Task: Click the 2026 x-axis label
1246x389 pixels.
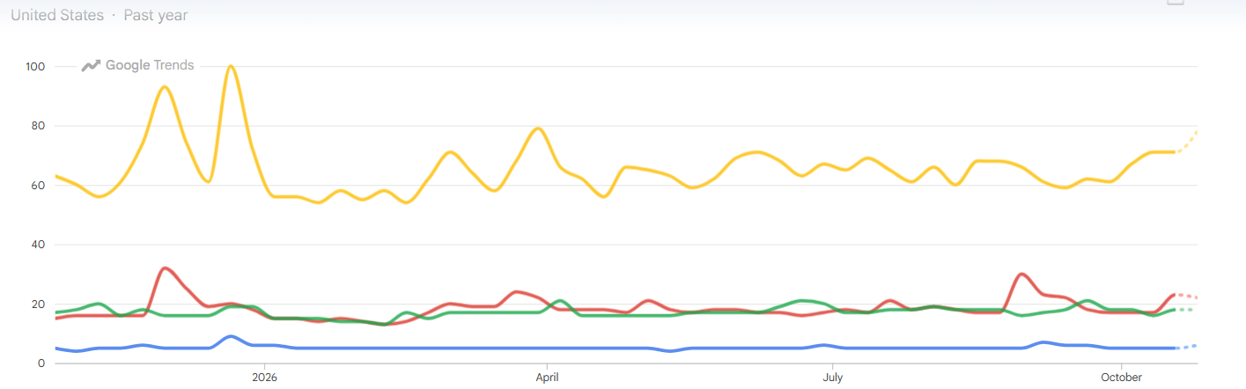Action: tap(264, 377)
